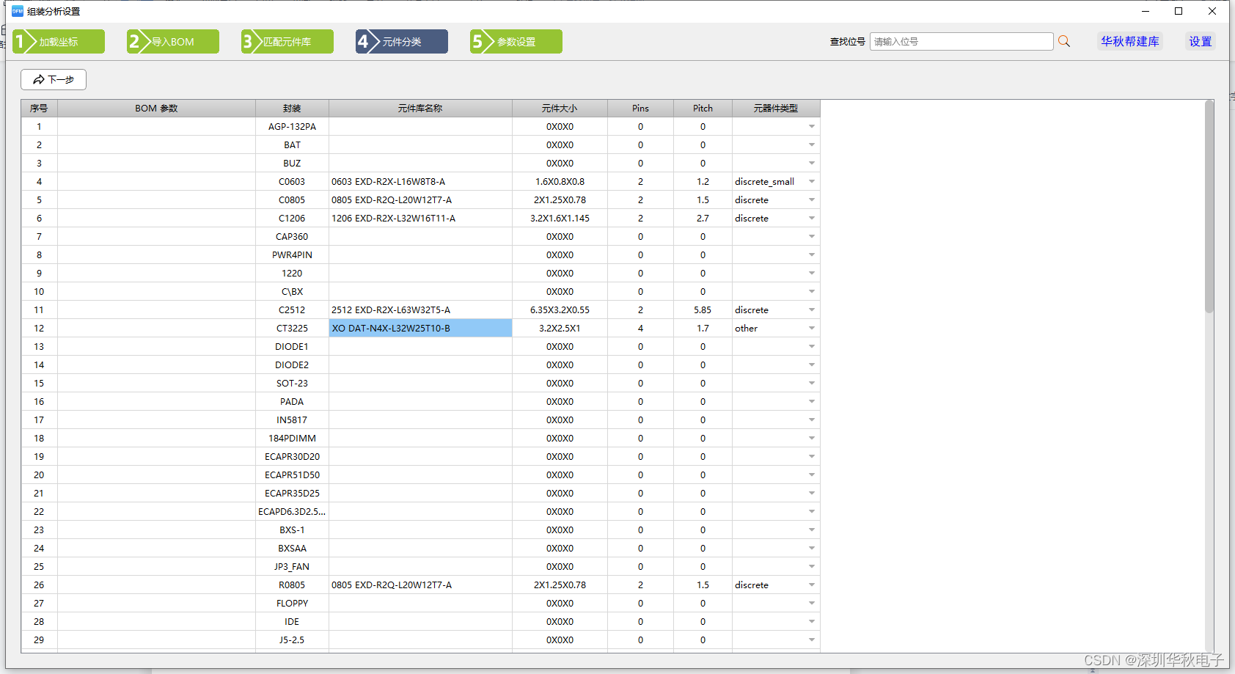
Task: Click the 3.2X1.6X1.145 size cell
Action: [560, 219]
